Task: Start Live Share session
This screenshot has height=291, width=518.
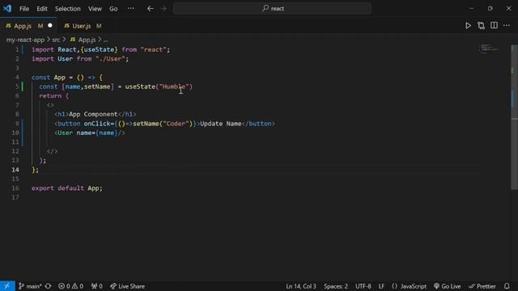Action: tap(128, 286)
